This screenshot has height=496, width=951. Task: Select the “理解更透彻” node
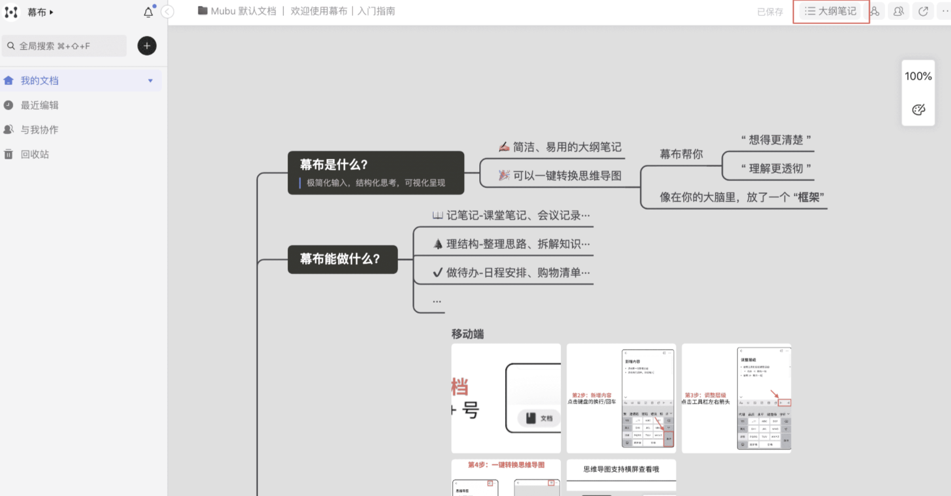[x=776, y=169]
